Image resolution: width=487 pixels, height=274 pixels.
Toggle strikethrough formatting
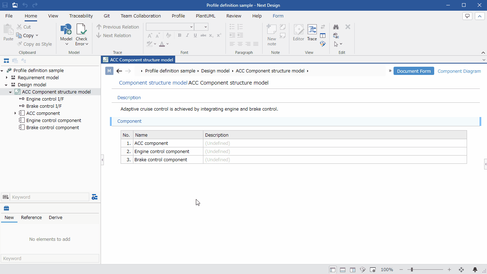(x=203, y=35)
